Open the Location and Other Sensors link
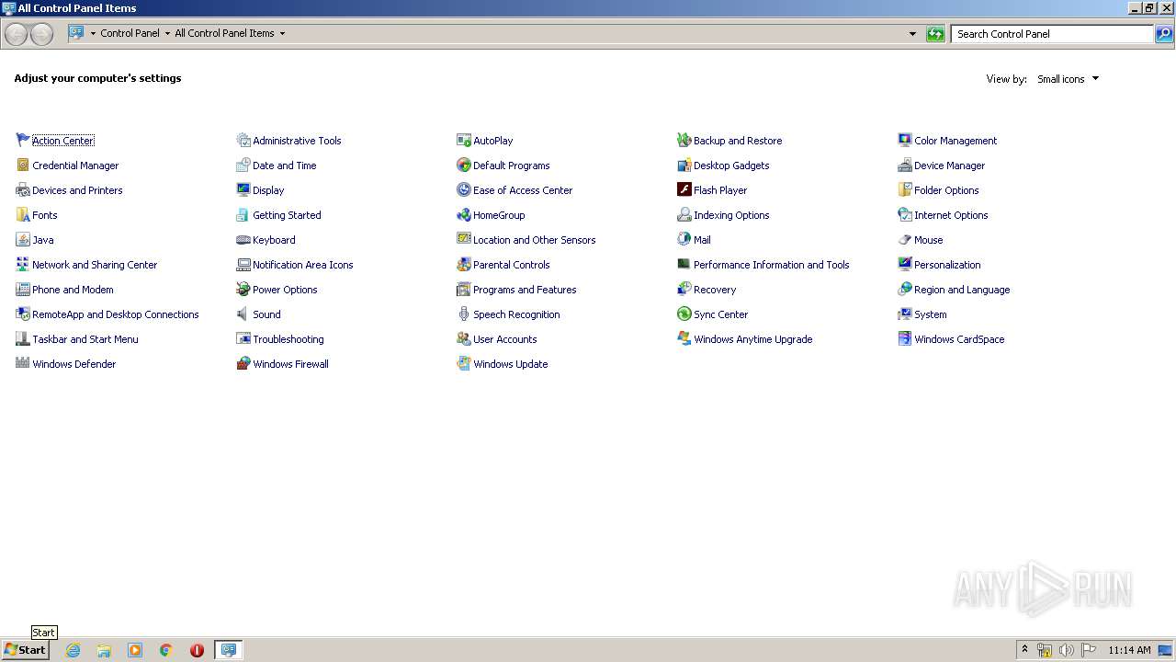1176x662 pixels. click(534, 240)
